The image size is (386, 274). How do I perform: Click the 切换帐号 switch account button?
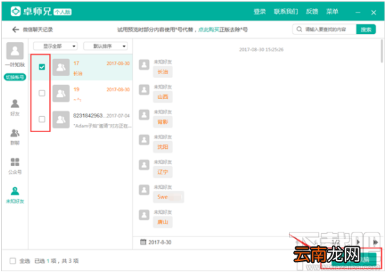coord(15,77)
